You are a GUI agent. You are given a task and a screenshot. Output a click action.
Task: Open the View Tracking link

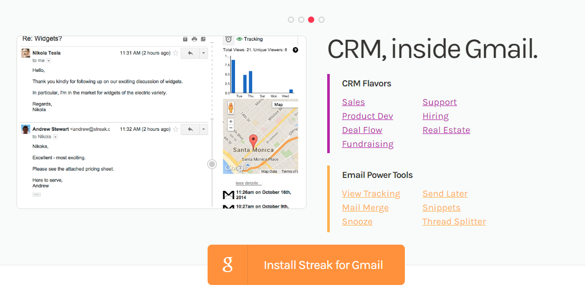tap(371, 194)
